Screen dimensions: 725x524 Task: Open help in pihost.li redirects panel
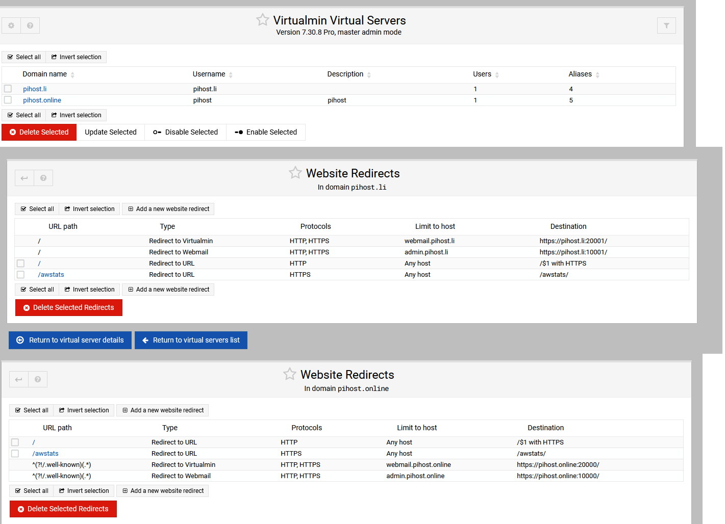pyautogui.click(x=43, y=178)
